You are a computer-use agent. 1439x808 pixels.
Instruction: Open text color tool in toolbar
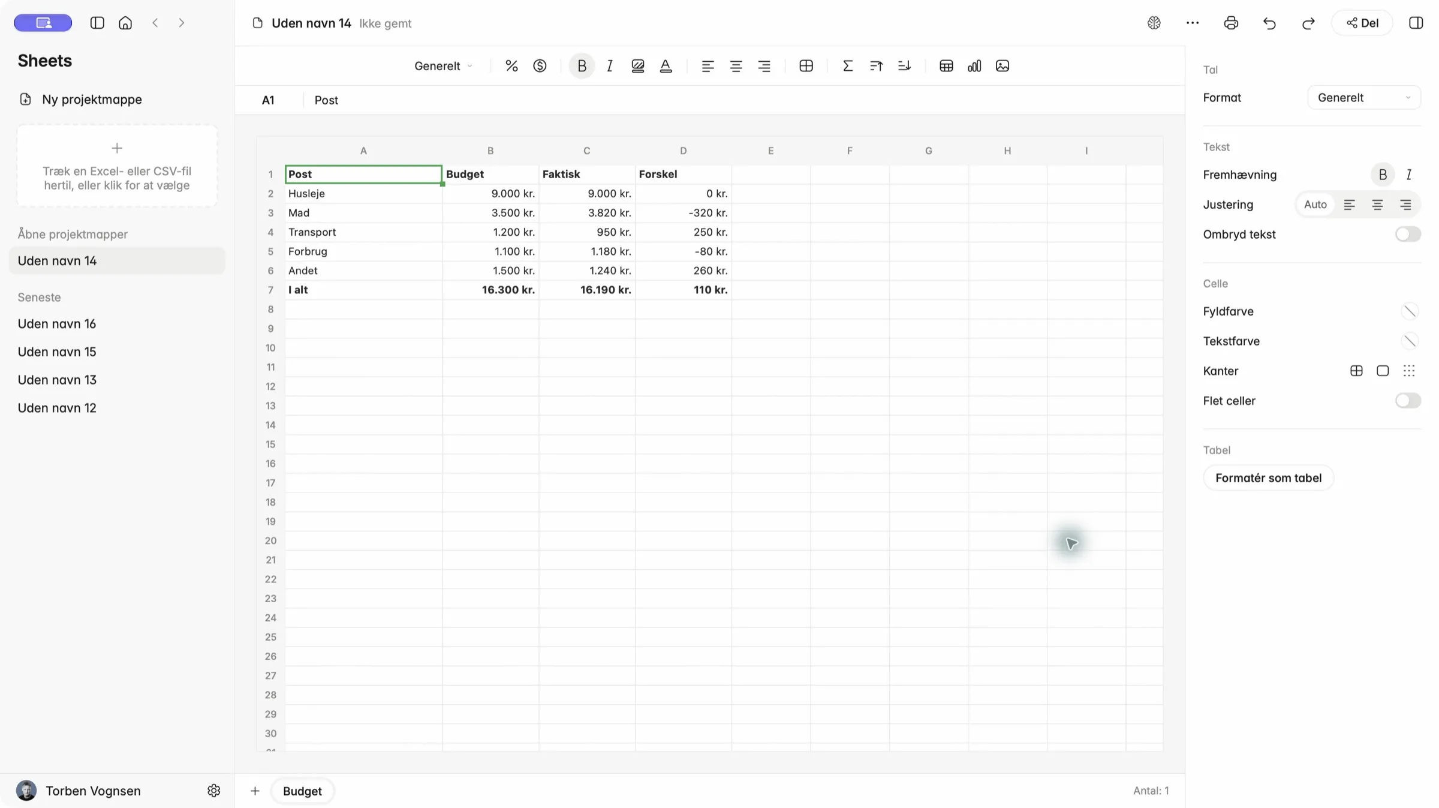tap(666, 66)
